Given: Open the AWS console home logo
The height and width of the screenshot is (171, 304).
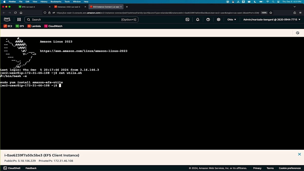Looking at the screenshot, I should [x=7, y=20].
